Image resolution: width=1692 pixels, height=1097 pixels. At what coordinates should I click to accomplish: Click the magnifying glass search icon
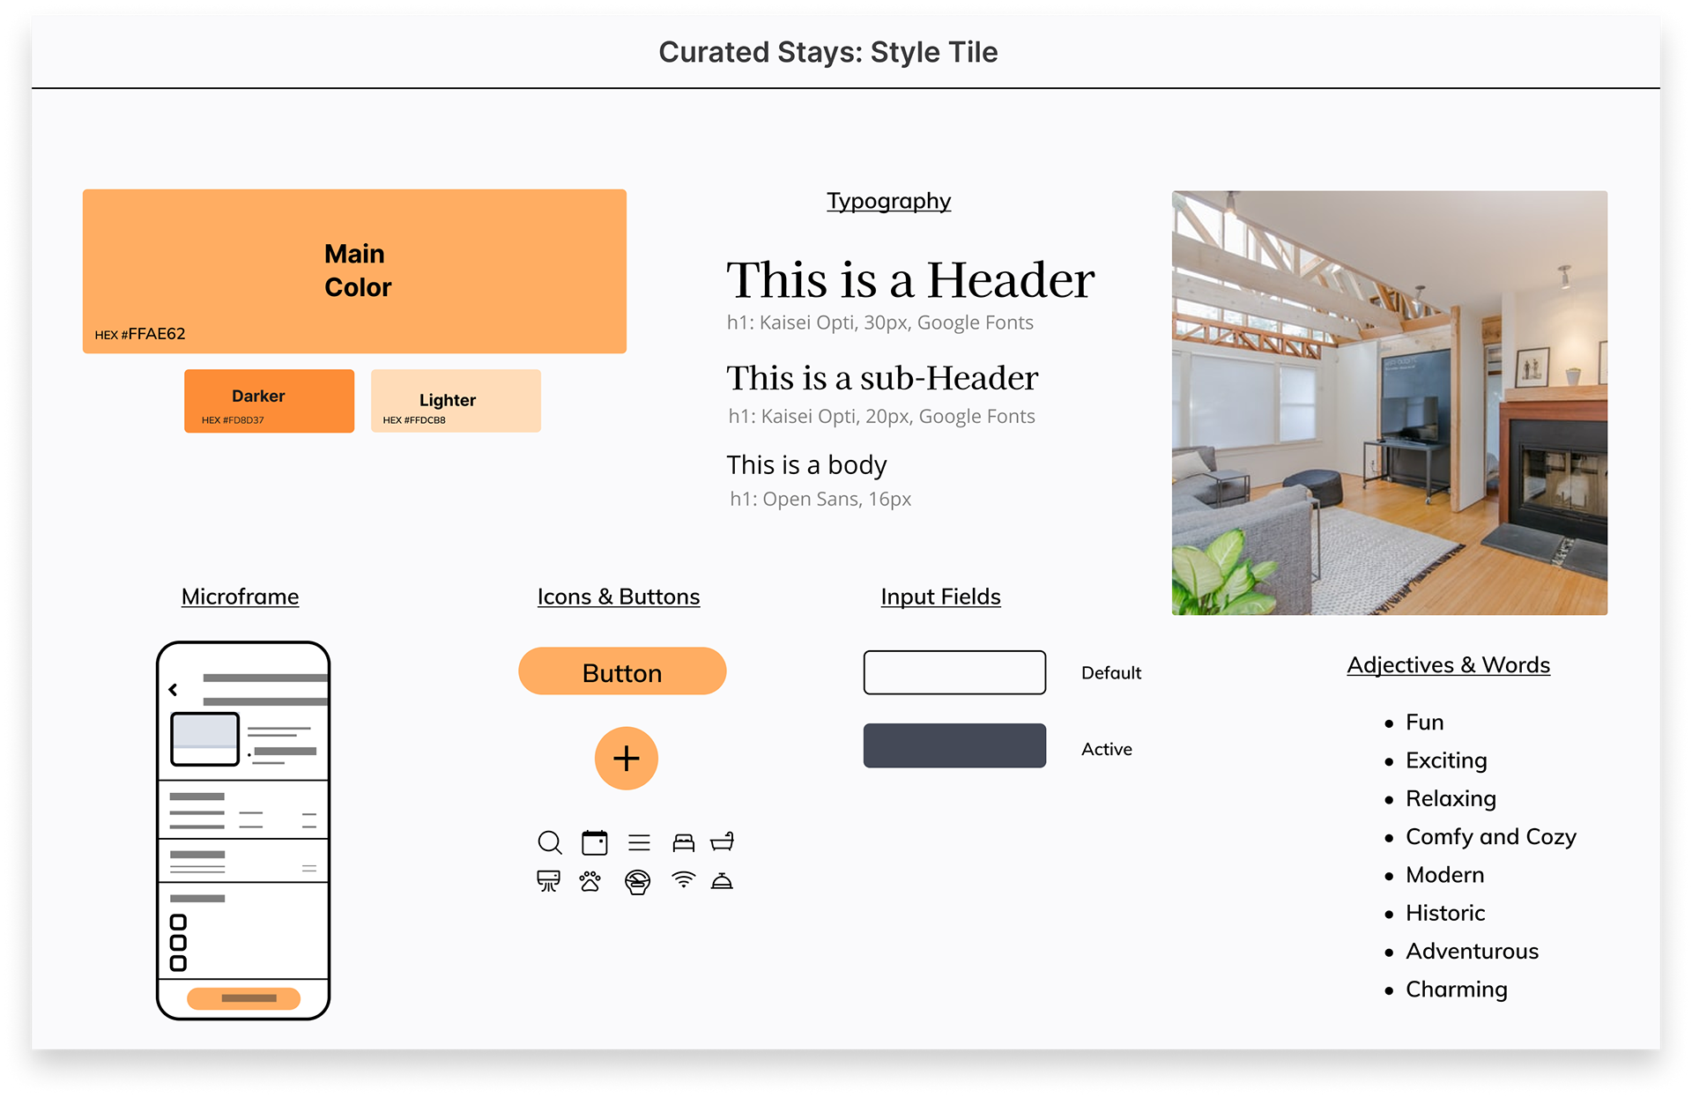tap(550, 843)
